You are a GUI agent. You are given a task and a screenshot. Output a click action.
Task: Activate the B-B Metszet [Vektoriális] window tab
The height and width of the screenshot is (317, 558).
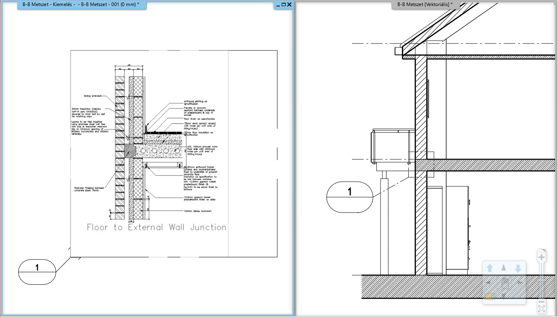pyautogui.click(x=426, y=4)
